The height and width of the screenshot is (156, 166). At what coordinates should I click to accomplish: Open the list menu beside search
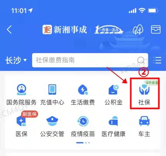coord(157,60)
